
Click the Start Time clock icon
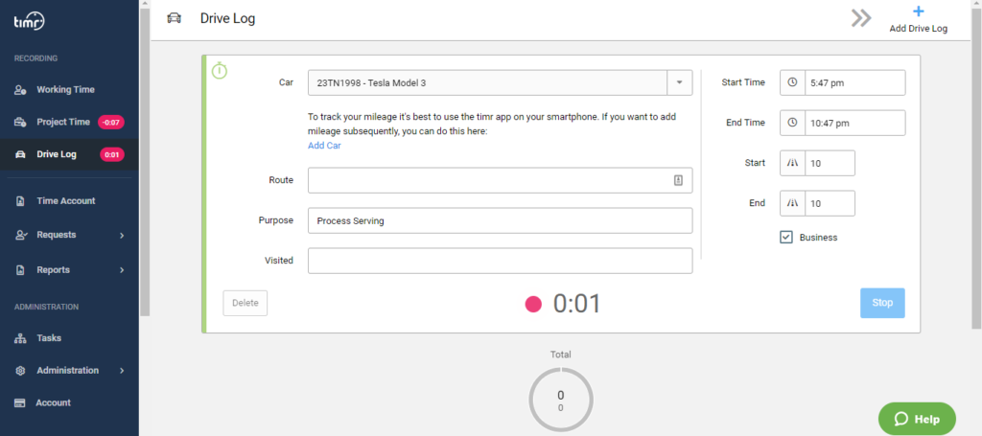click(x=792, y=82)
